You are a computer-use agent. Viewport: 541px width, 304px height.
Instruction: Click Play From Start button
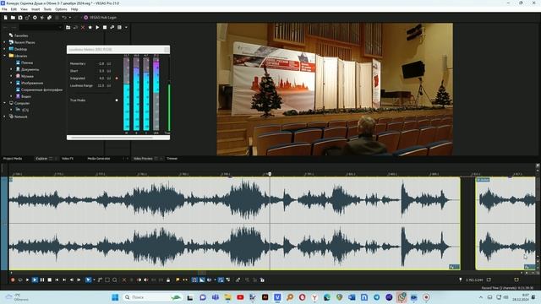[27, 280]
